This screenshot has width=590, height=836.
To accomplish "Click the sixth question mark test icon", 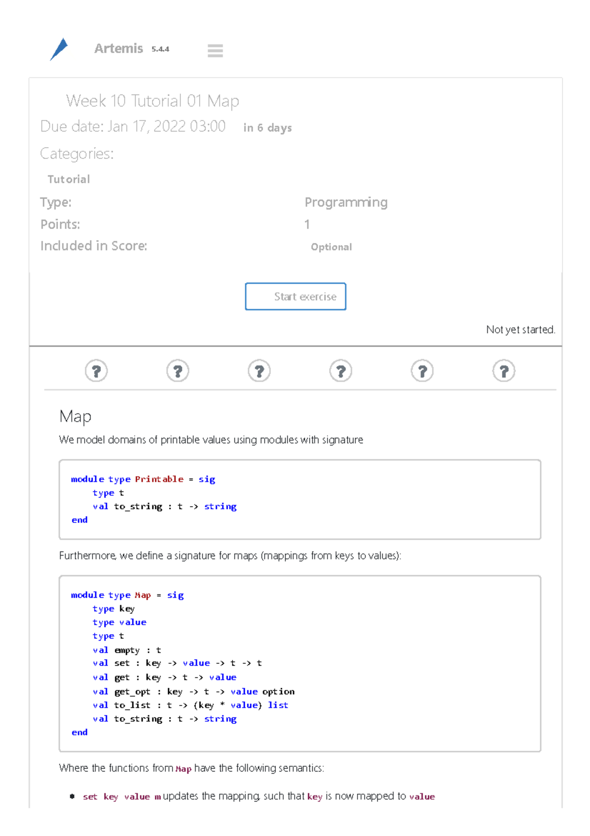I will [x=504, y=371].
